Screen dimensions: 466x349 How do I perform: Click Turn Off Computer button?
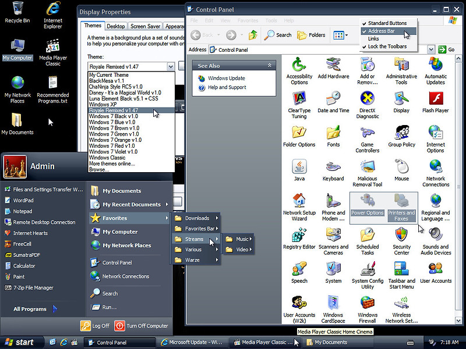[142, 326]
